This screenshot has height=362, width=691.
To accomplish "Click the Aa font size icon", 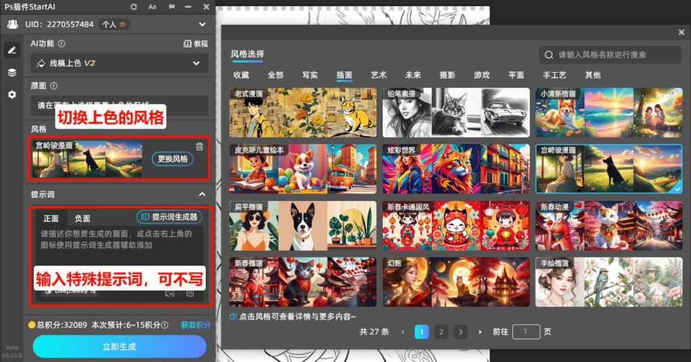I will pos(152,7).
